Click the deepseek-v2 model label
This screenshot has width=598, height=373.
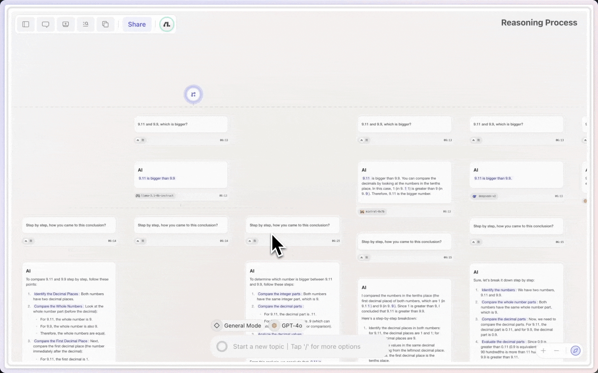[x=484, y=196]
